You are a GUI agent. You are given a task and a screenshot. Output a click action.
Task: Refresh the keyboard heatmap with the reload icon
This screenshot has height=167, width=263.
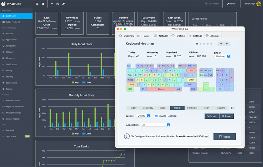point(232,108)
